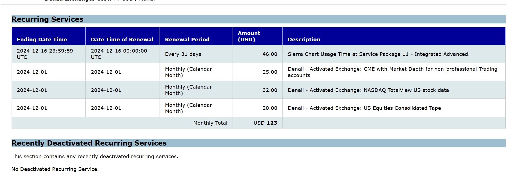Viewport: 512px width, 175px height.
Task: Click the Recently Deactivated Recurring Services heading
Action: [x=89, y=143]
